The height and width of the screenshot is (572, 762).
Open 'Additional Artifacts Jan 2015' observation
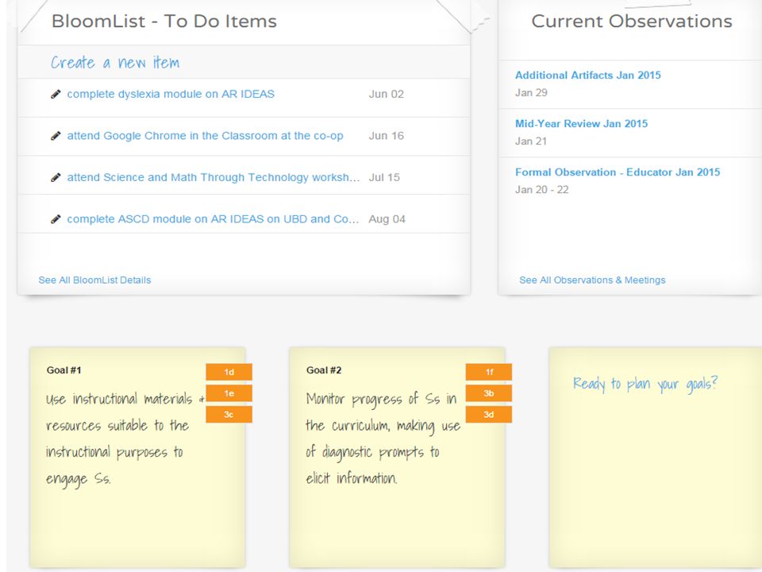(x=588, y=75)
